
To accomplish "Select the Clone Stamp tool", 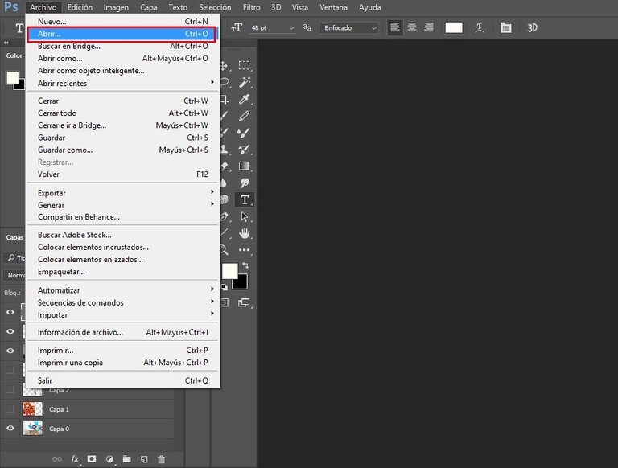I will (225, 150).
